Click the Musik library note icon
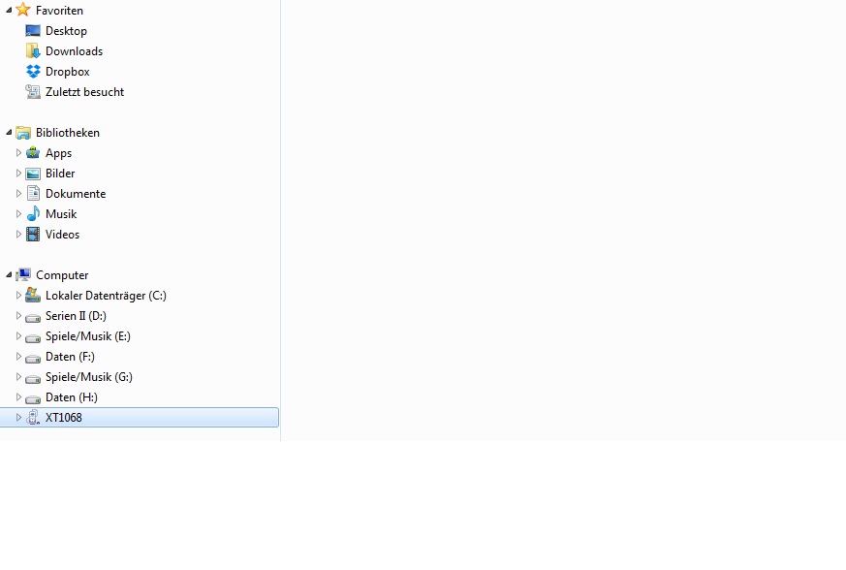Image resolution: width=846 pixels, height=570 pixels. tap(33, 213)
